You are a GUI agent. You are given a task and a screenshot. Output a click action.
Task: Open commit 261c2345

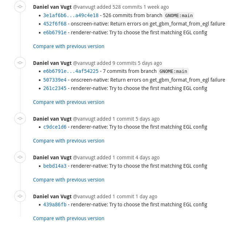coord(55,88)
